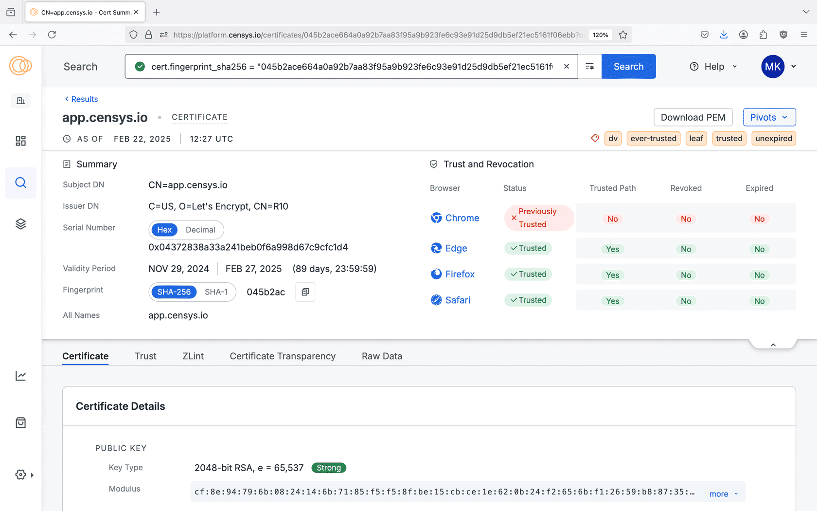This screenshot has height=511, width=817.
Task: Click the cert fingerprint search input field
Action: point(352,67)
